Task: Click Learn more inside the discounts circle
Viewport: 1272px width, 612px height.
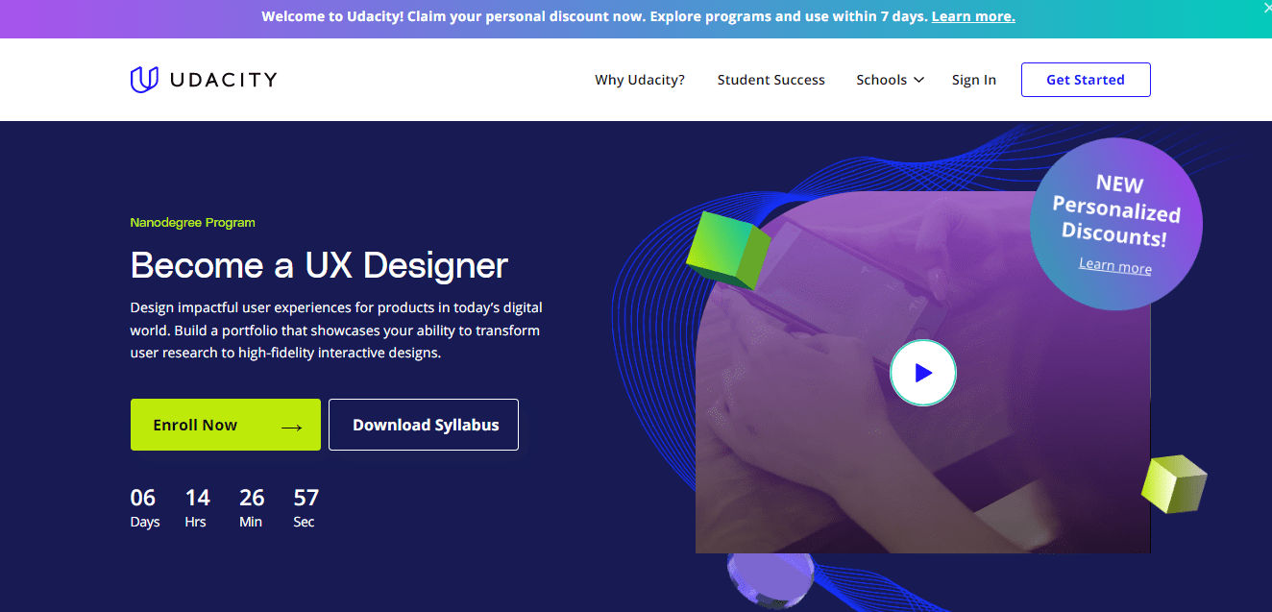Action: [1114, 266]
